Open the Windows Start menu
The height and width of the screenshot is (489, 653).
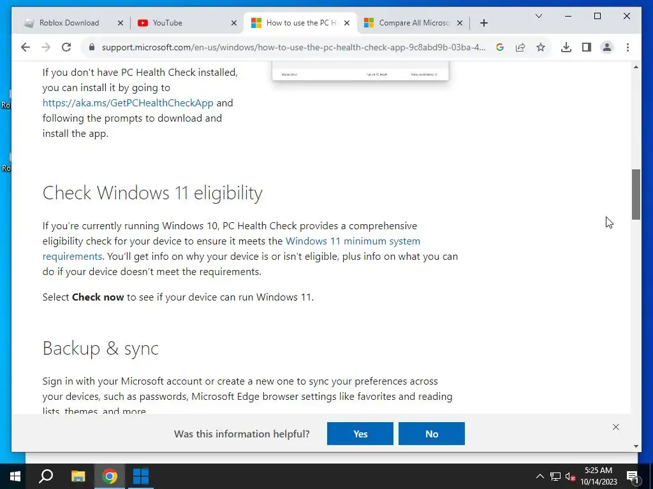pyautogui.click(x=15, y=476)
